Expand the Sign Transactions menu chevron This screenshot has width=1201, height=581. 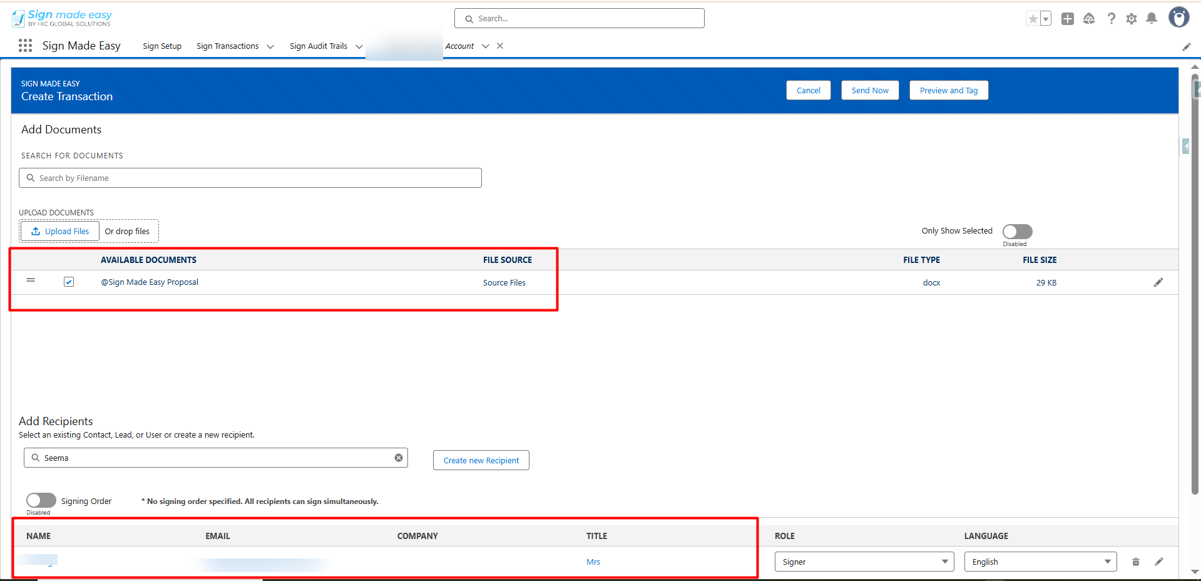coord(270,46)
